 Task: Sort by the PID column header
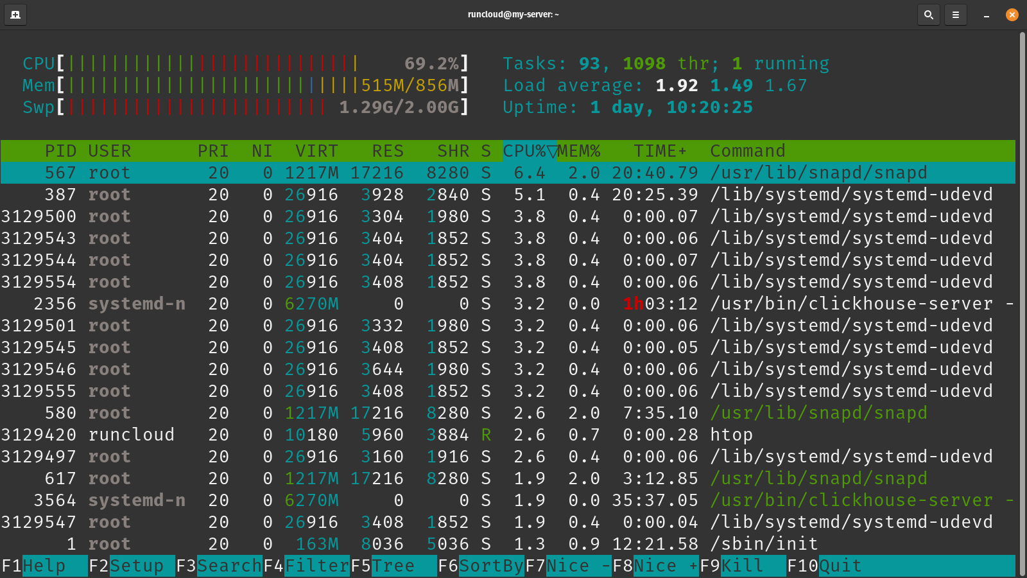(x=60, y=151)
